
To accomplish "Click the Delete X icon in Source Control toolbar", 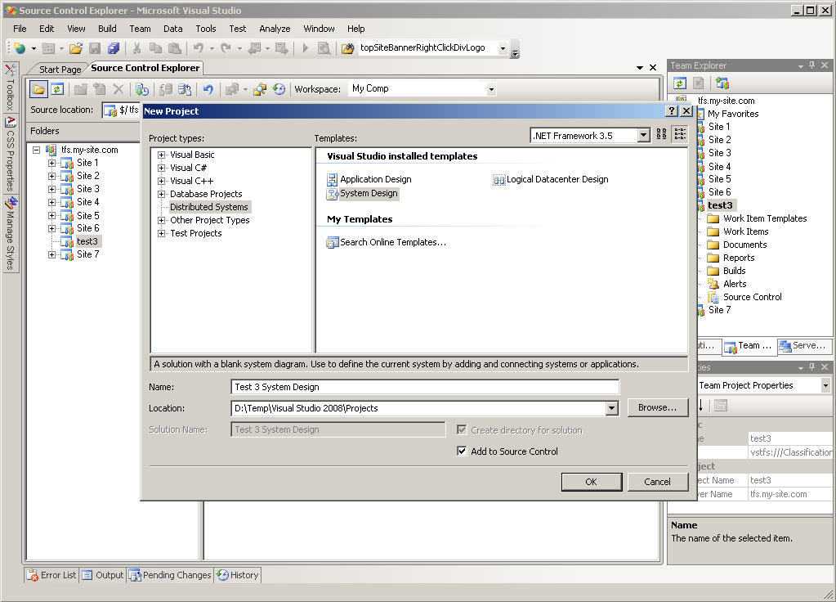I will pos(118,89).
